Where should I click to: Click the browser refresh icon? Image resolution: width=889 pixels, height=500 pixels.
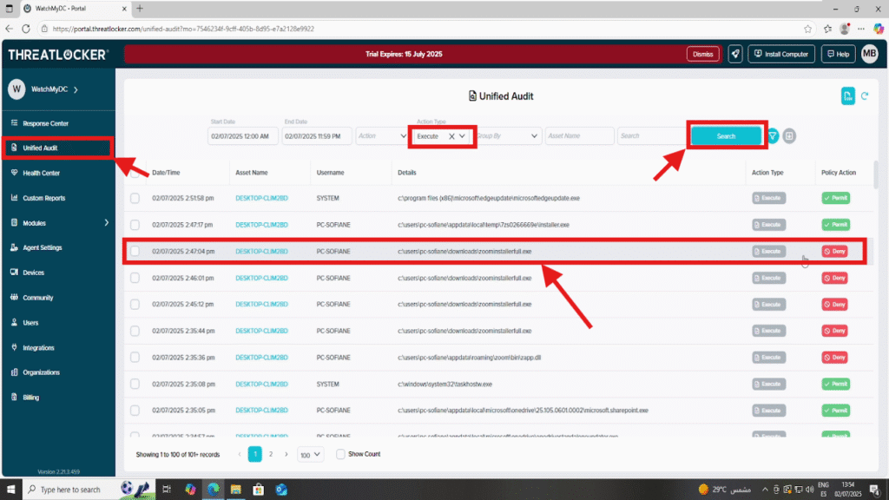pyautogui.click(x=26, y=29)
